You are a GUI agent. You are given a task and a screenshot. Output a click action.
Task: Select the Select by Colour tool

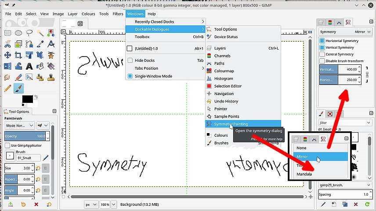coord(51,33)
